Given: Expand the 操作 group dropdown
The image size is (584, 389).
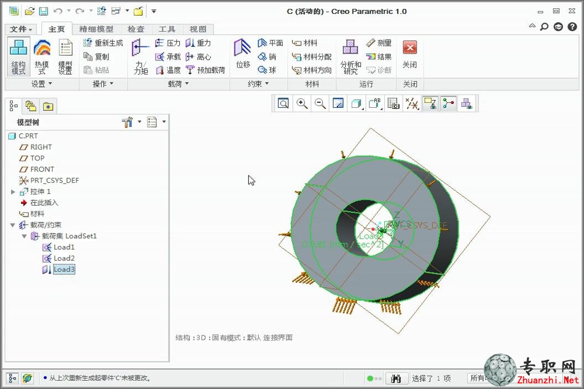Looking at the screenshot, I should coord(103,84).
